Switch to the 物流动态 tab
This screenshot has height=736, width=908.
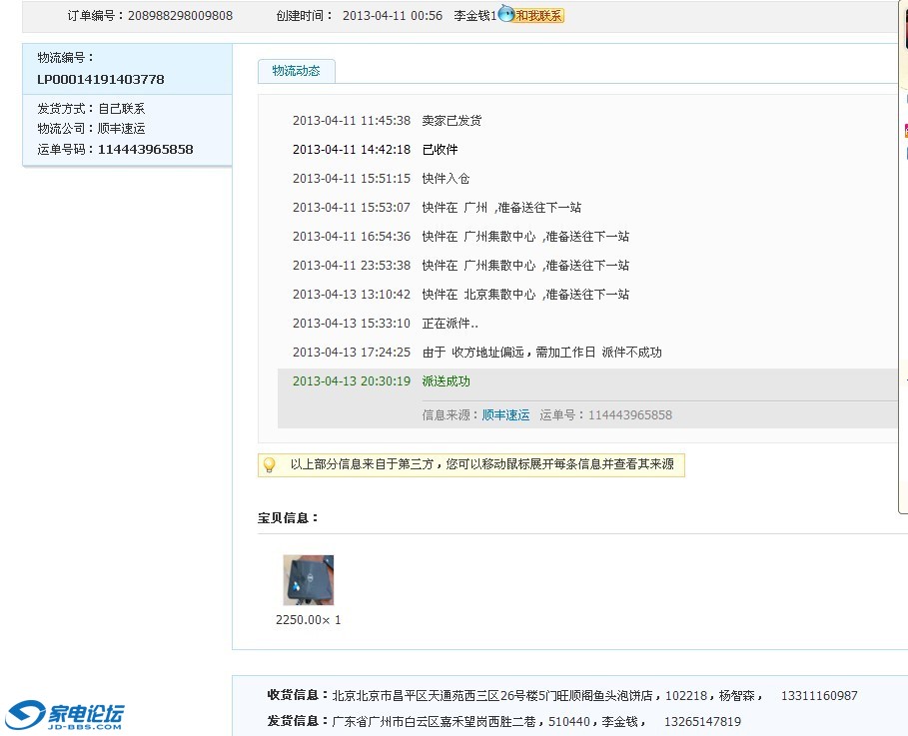coord(296,71)
